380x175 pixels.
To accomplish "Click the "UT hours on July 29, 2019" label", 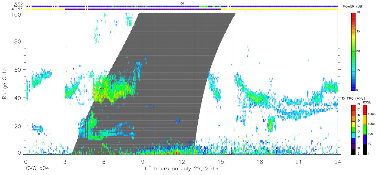I will coord(182,169).
